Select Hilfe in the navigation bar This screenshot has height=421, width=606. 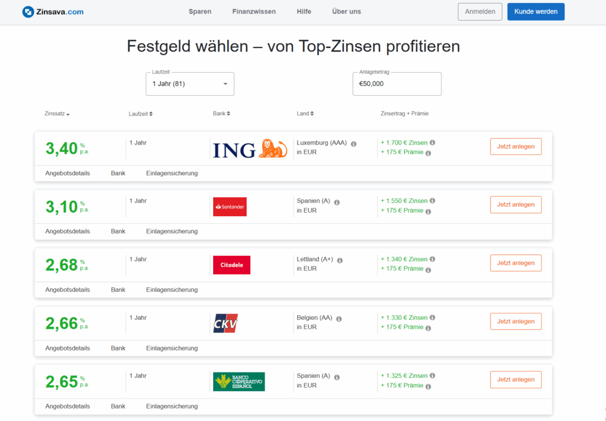tap(304, 11)
